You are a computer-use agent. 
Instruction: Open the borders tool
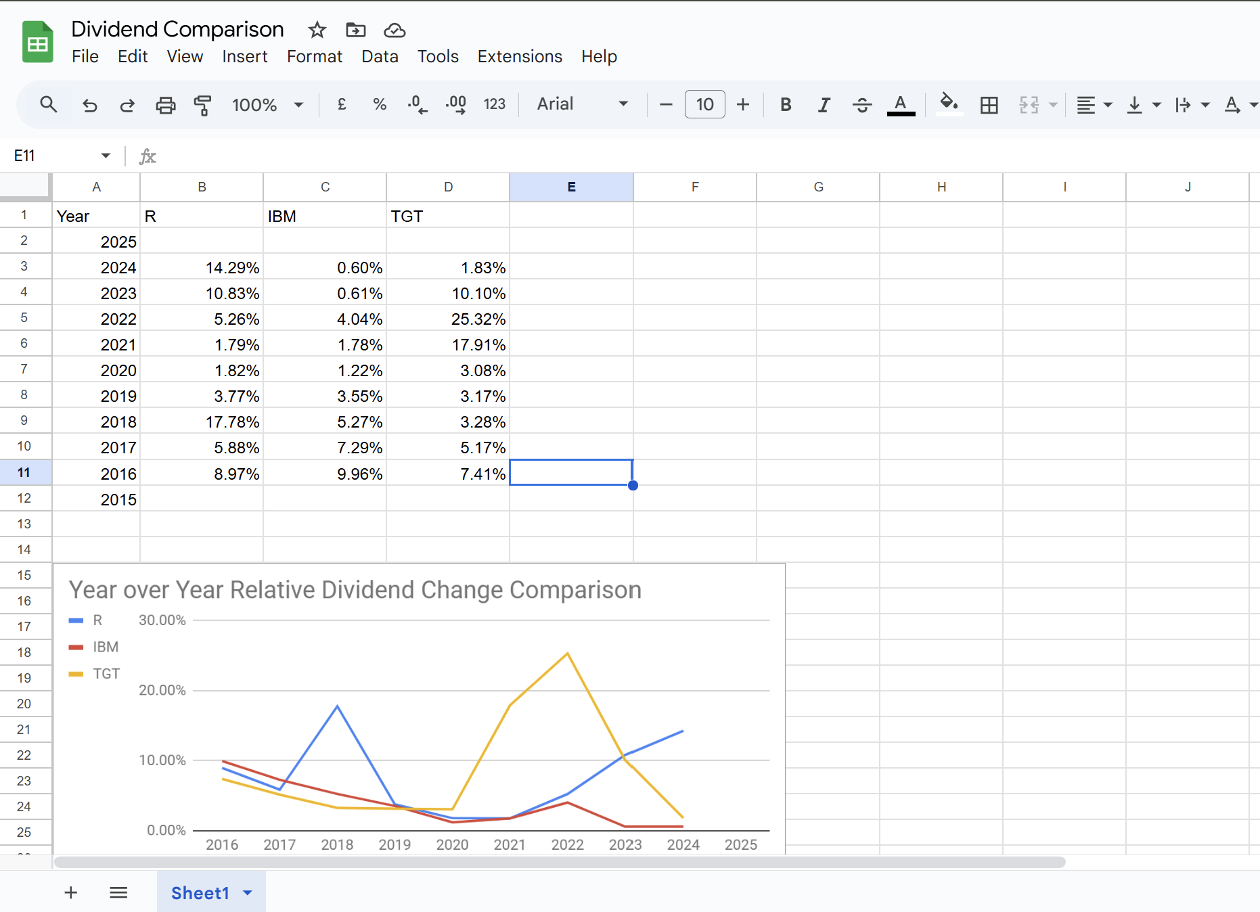pyautogui.click(x=989, y=105)
